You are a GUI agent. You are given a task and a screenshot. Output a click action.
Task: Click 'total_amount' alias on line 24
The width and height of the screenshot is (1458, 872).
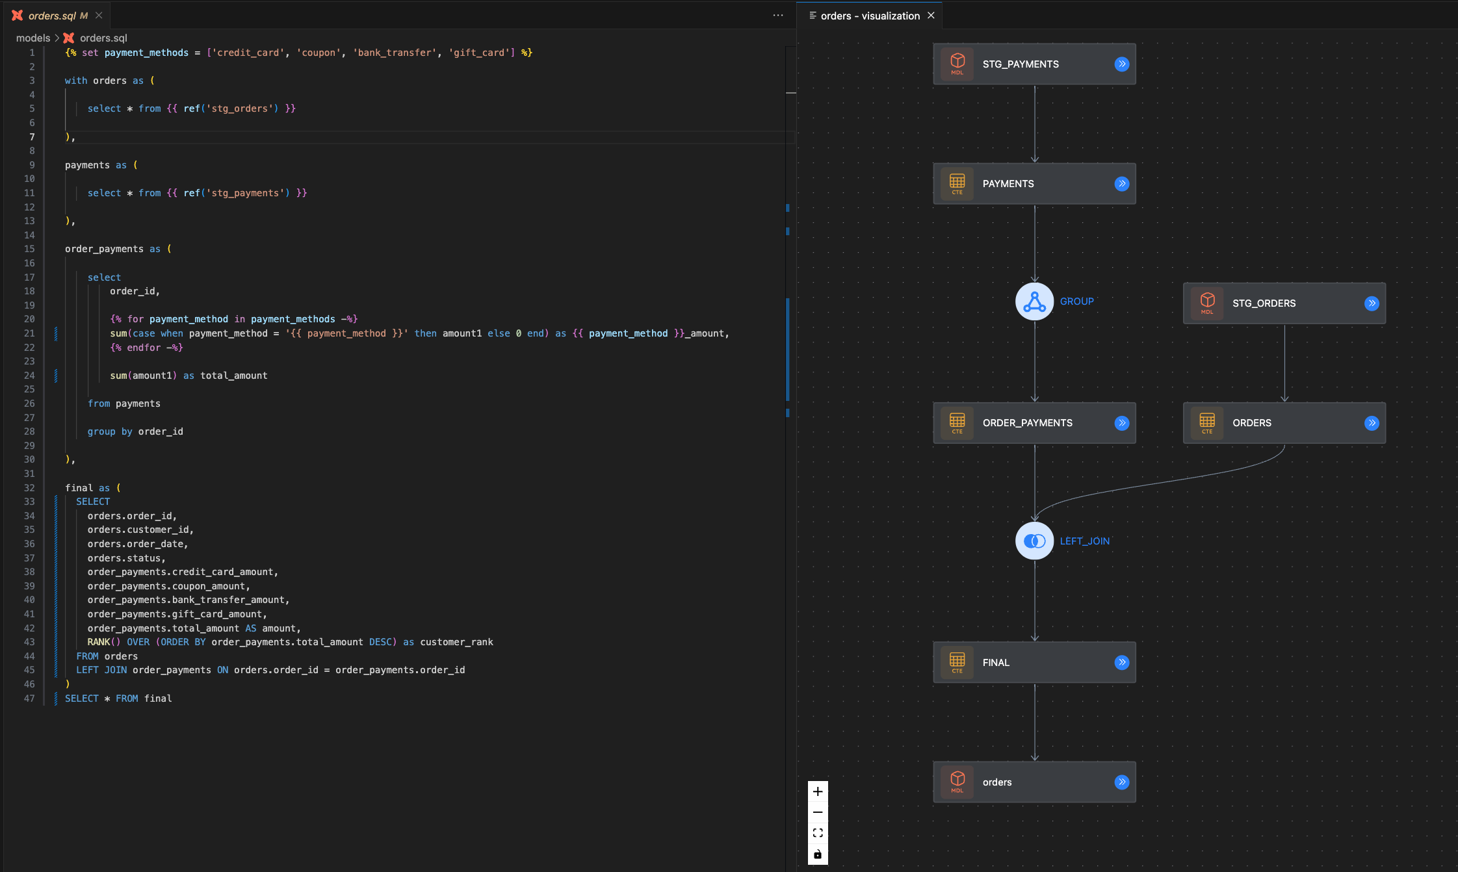[x=234, y=376]
